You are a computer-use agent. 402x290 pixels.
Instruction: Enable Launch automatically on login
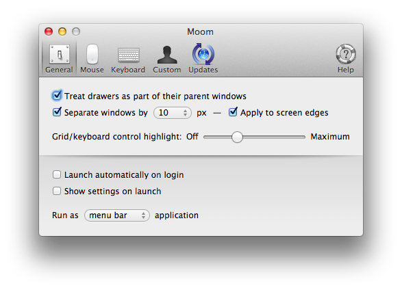click(x=57, y=174)
